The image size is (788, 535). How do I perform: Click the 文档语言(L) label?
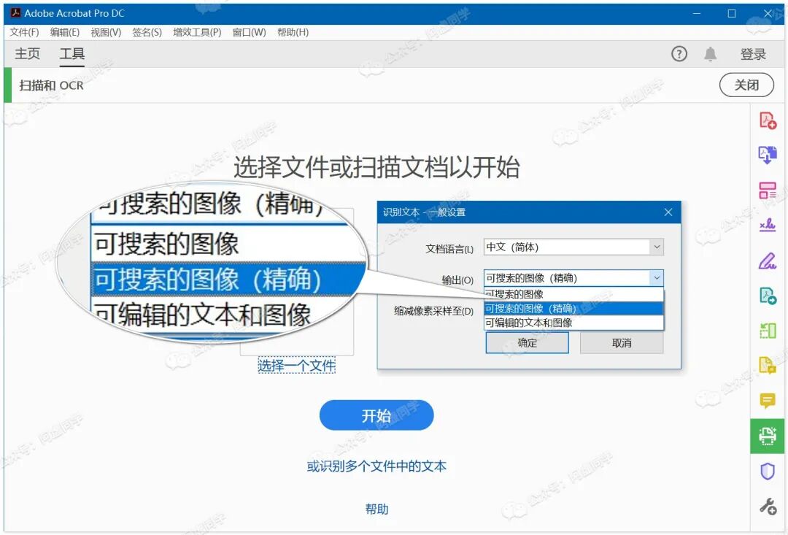449,249
